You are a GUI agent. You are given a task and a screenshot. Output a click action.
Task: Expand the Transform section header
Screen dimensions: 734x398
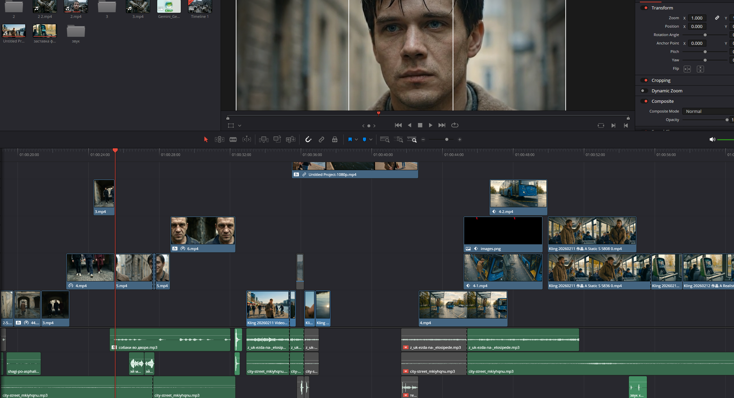pos(662,8)
